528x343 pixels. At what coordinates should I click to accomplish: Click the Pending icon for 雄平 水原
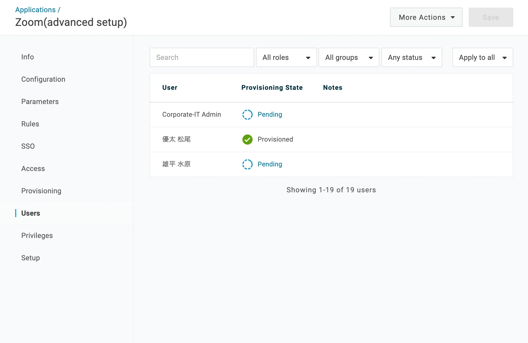click(247, 164)
